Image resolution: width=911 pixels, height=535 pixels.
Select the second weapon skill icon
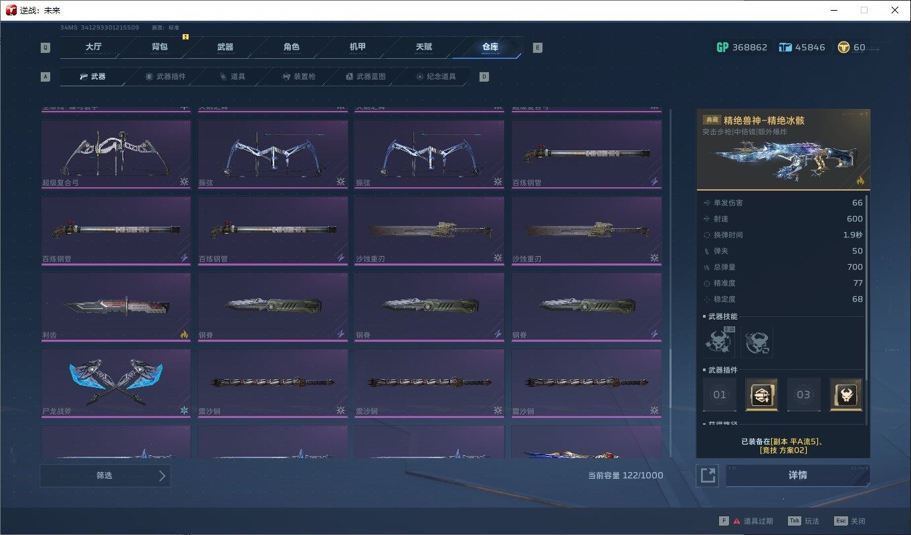pyautogui.click(x=756, y=342)
